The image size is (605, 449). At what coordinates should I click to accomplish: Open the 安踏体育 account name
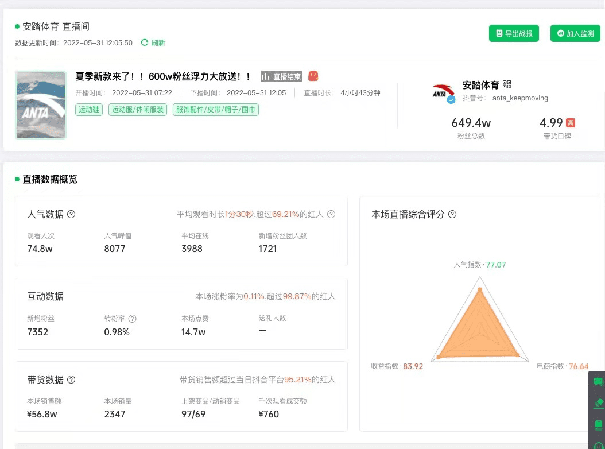[x=481, y=85]
